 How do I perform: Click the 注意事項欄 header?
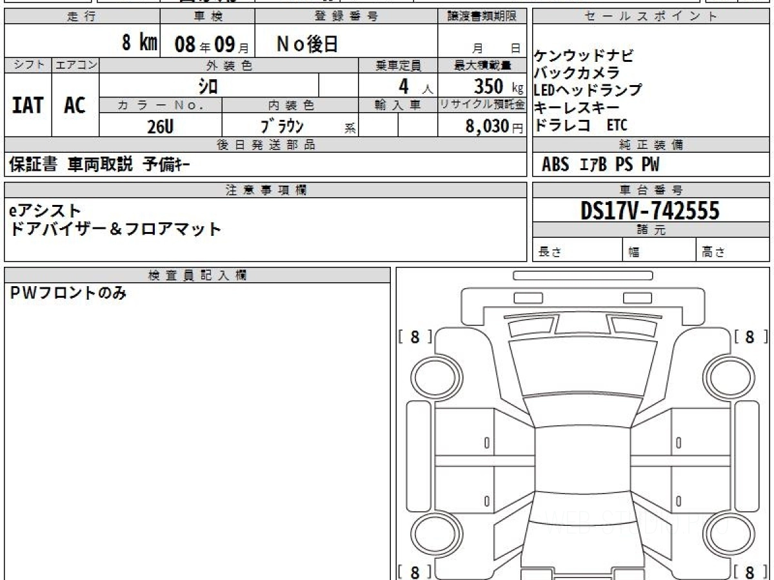click(266, 190)
